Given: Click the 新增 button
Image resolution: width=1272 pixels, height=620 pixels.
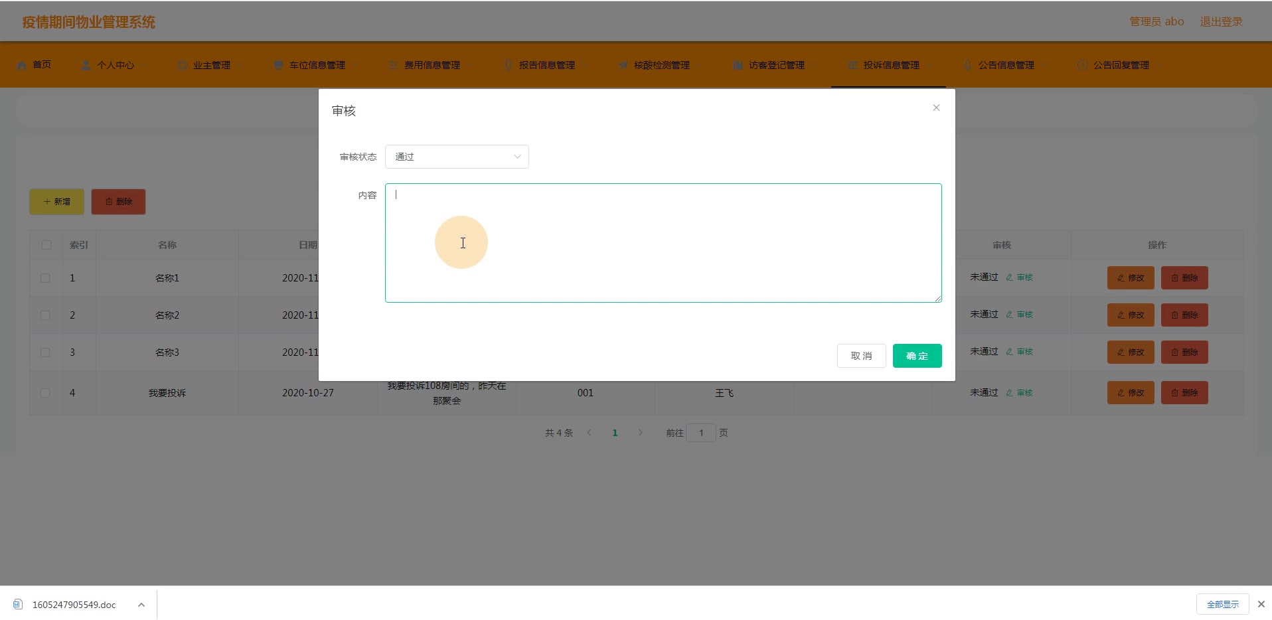Looking at the screenshot, I should (x=56, y=202).
